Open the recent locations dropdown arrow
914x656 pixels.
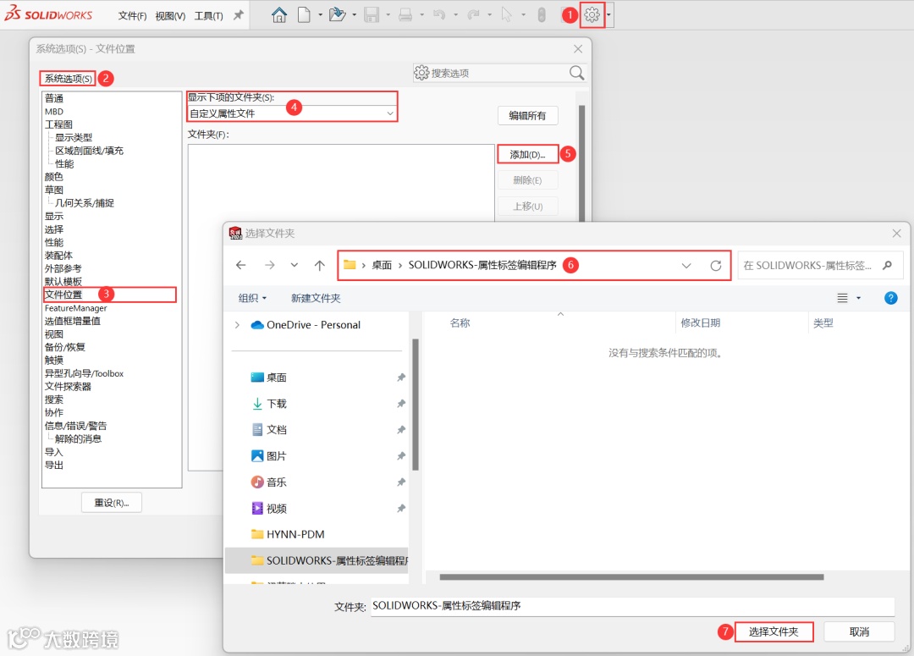click(295, 265)
